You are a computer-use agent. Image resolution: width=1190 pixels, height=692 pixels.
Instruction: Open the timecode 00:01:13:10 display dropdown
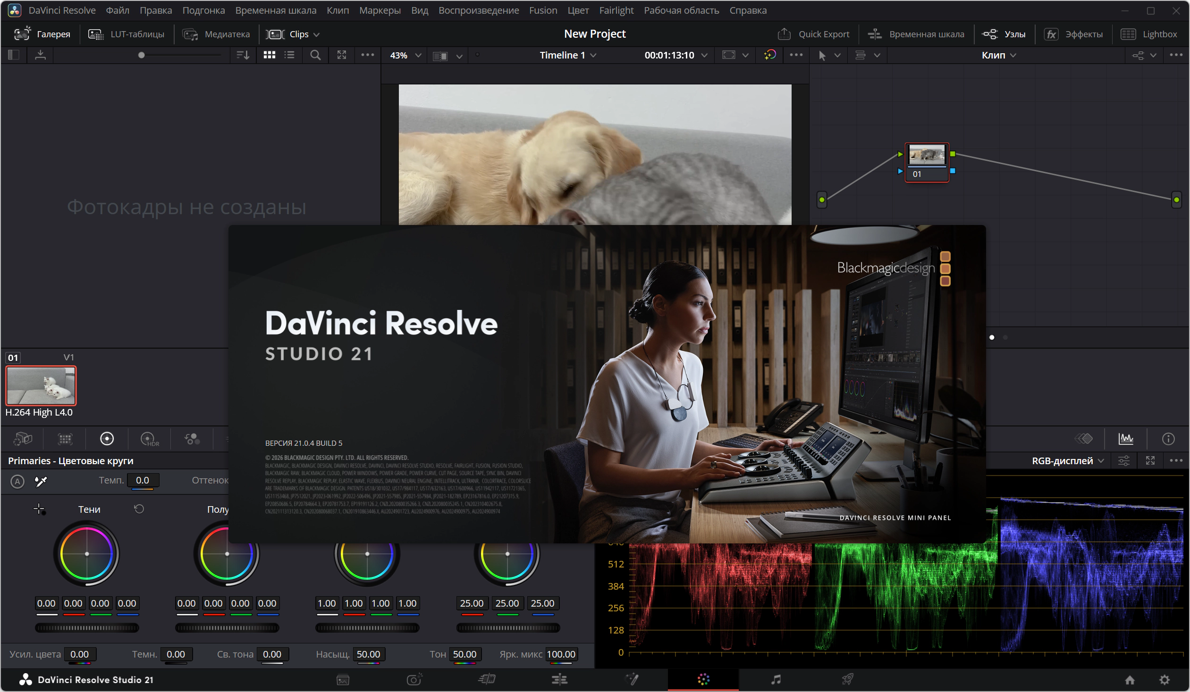click(x=676, y=55)
